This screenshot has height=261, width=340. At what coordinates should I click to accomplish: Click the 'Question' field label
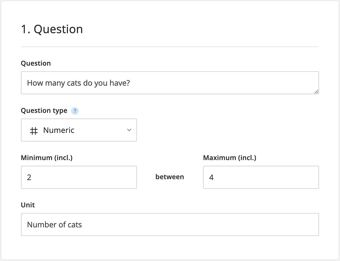[36, 64]
